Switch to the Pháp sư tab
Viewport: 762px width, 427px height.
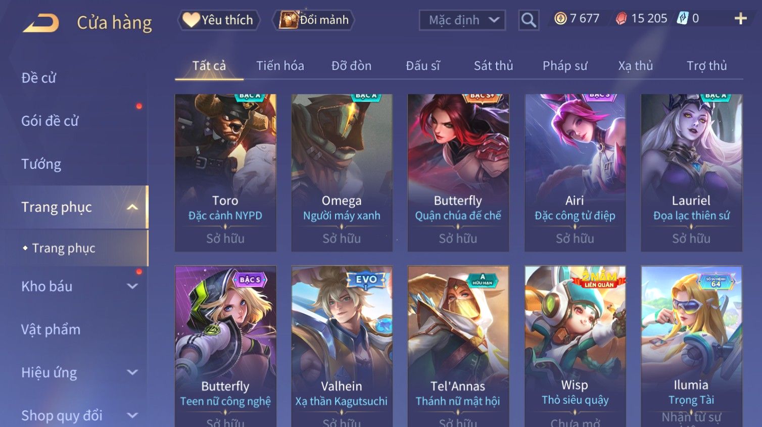(x=565, y=66)
